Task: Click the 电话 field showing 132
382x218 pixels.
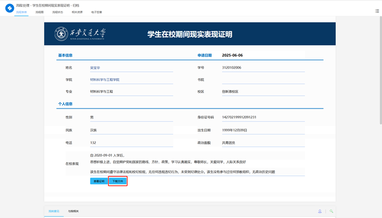Action: click(x=132, y=143)
